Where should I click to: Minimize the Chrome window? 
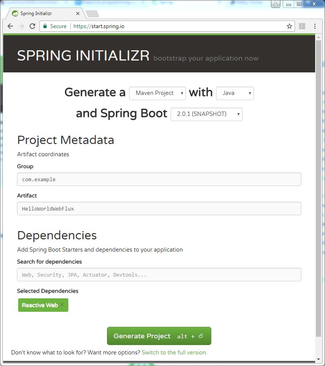point(288,4)
